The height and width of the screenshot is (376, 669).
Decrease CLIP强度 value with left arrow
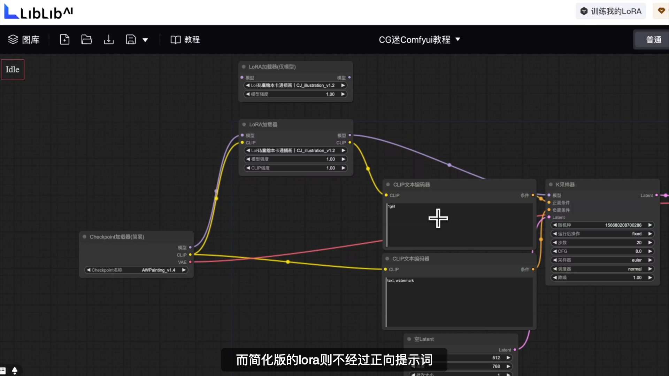point(248,168)
